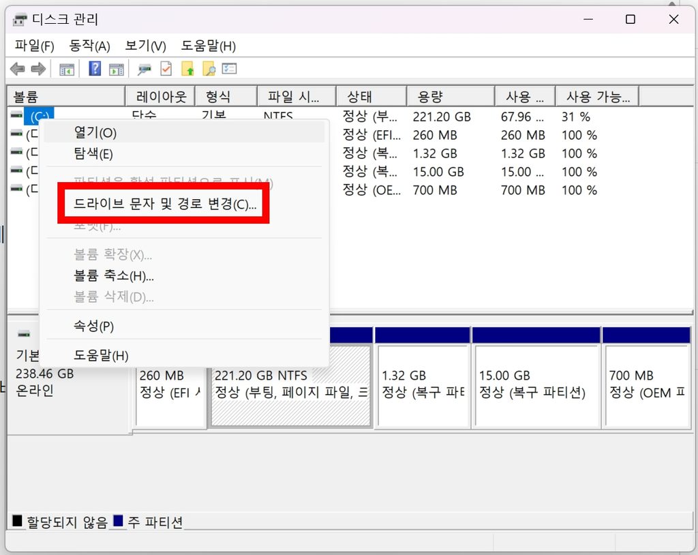This screenshot has height=555, width=698.
Task: Sort by the 상태 column header
Action: (371, 96)
